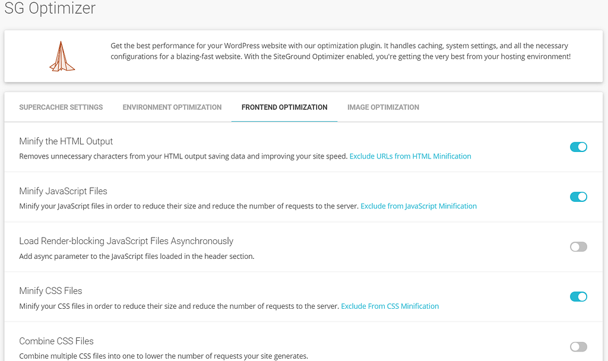Click the Combine CSS Files heading
This screenshot has height=361, width=608.
pos(56,341)
